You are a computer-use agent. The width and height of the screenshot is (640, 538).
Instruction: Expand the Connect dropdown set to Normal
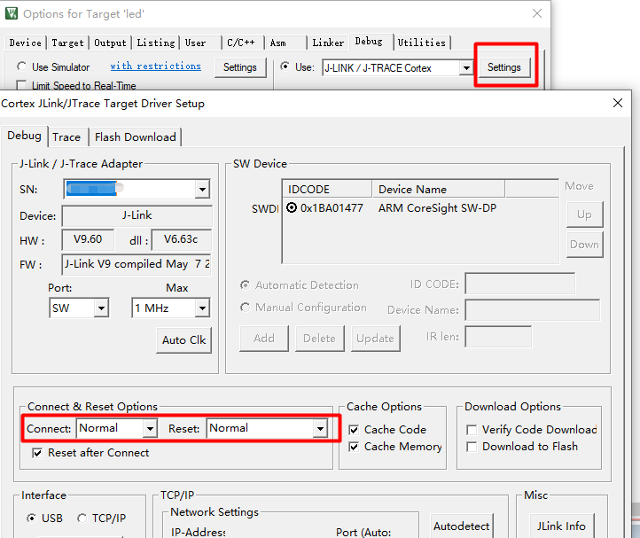click(150, 429)
